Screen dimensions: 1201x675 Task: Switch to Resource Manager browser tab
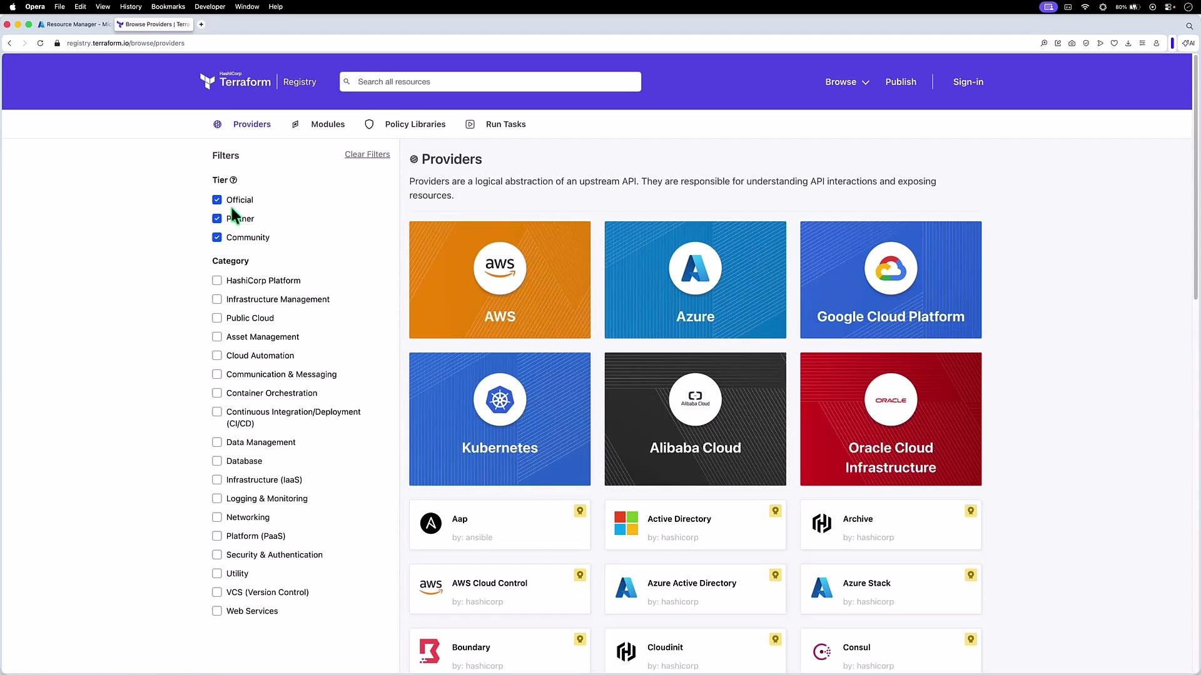pos(74,24)
